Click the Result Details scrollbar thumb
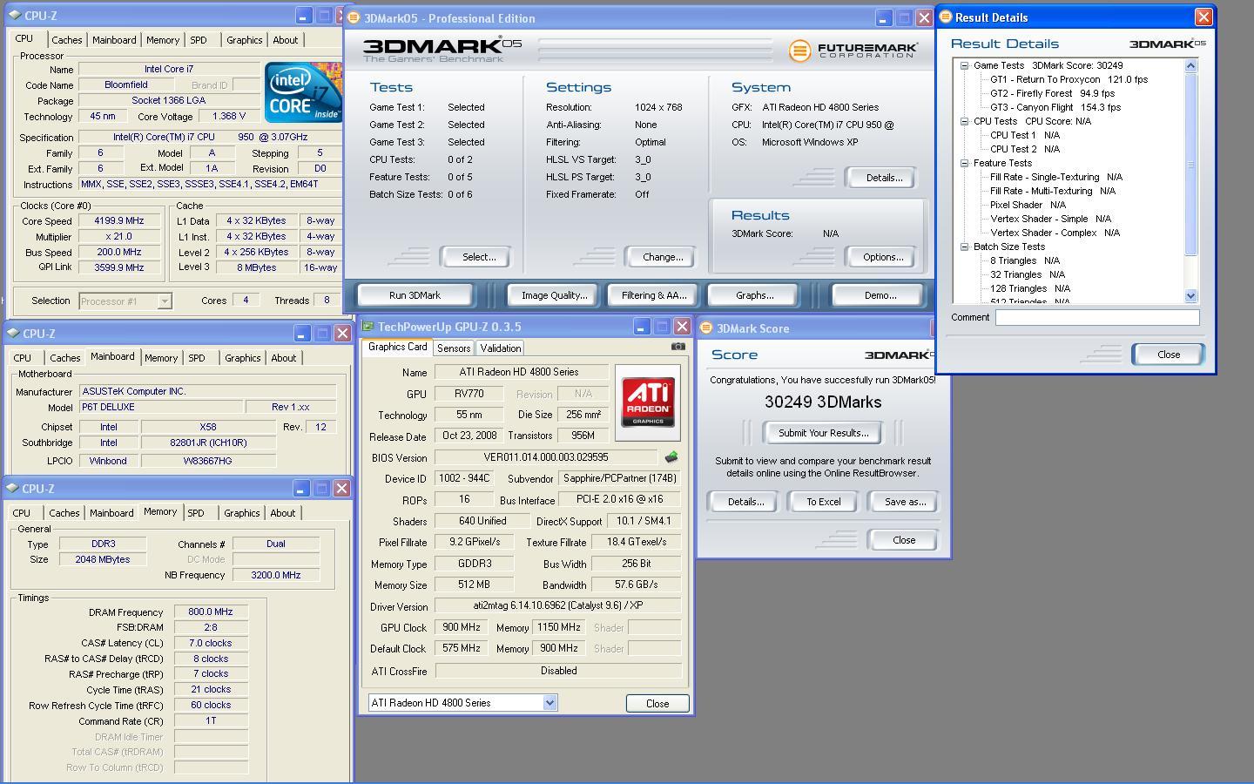 (x=1191, y=165)
